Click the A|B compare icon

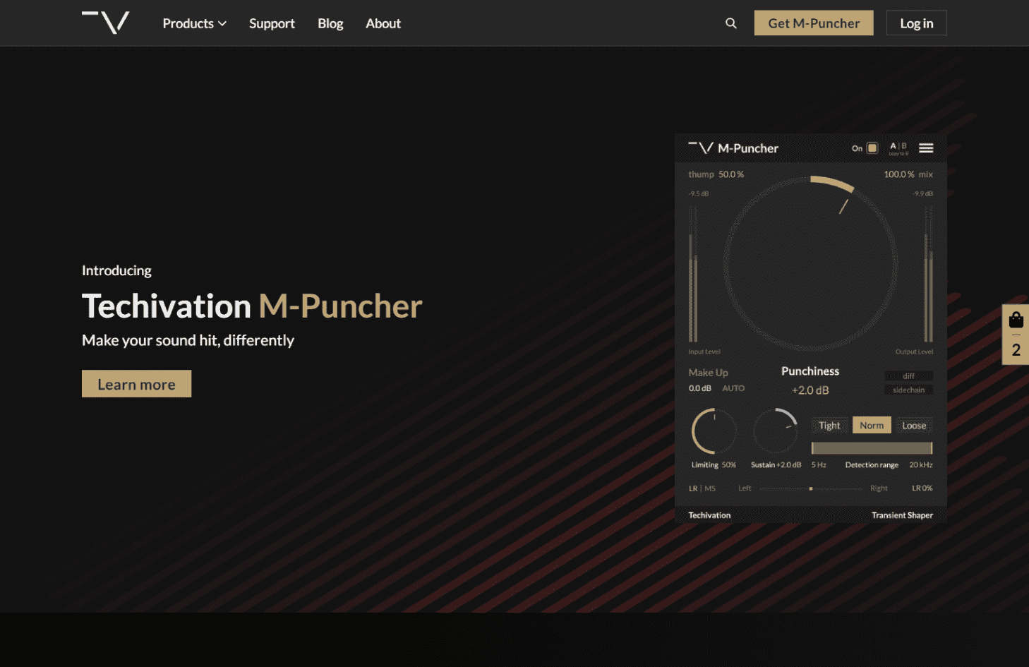(x=898, y=147)
